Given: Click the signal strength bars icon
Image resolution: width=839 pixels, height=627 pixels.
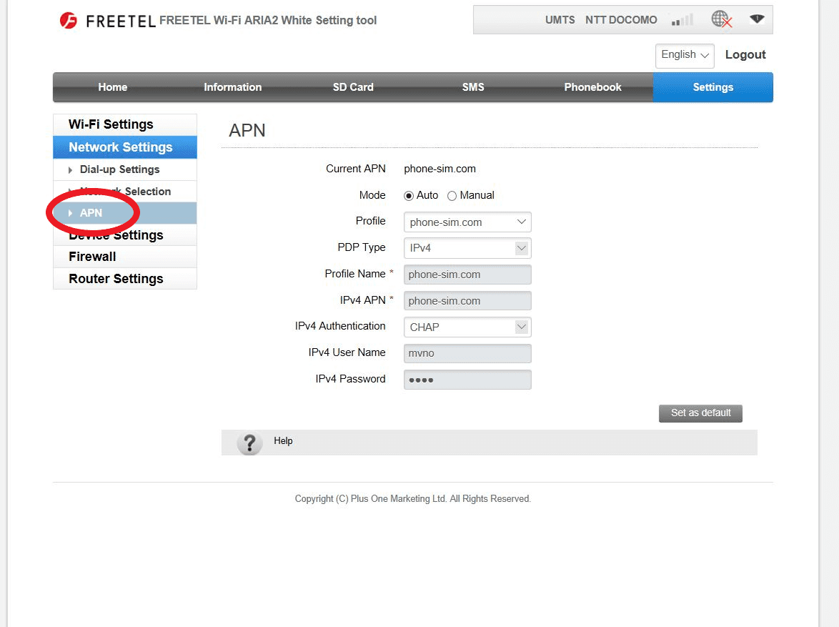Looking at the screenshot, I should tap(682, 20).
